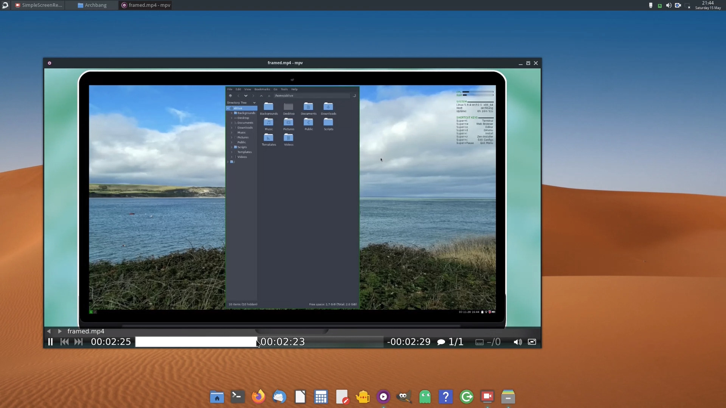The width and height of the screenshot is (726, 408).
Task: Click the next-chapter button in mpv
Action: tap(78, 342)
